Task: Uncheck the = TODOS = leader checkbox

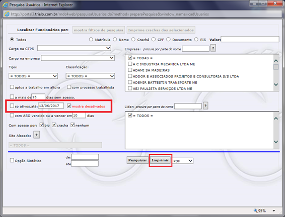Action: coord(130,116)
